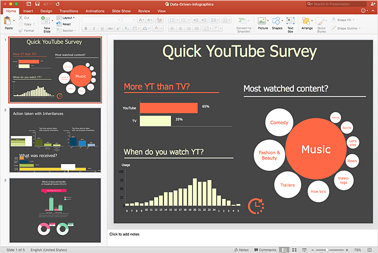
Task: Start slide show from status bar icon
Action: click(x=305, y=250)
